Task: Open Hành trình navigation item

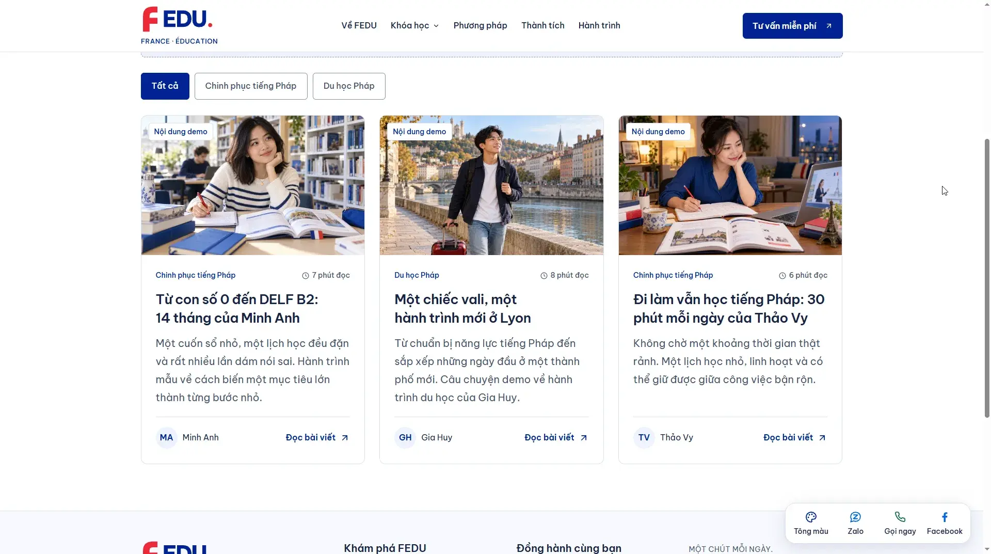Action: pos(599,26)
